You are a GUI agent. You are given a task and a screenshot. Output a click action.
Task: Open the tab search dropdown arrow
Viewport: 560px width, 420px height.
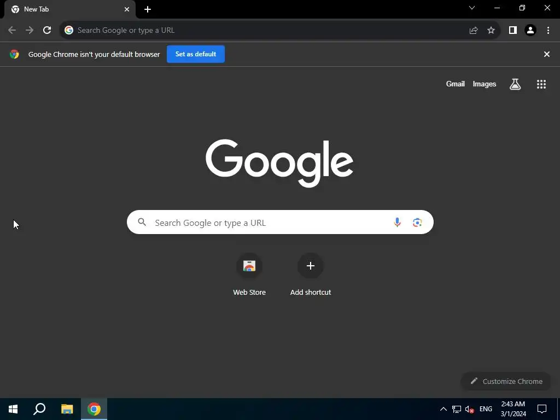point(472,8)
